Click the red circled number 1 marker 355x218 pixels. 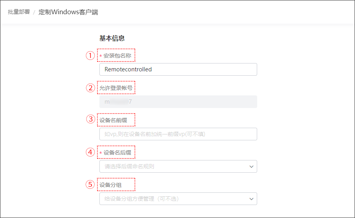90,56
